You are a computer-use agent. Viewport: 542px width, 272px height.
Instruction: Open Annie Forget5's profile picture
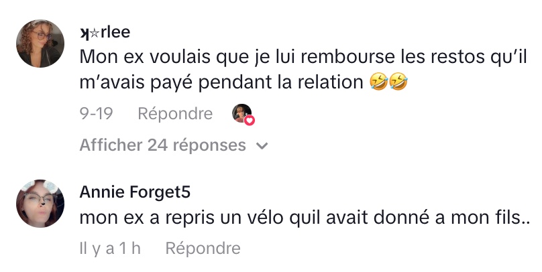click(x=40, y=203)
